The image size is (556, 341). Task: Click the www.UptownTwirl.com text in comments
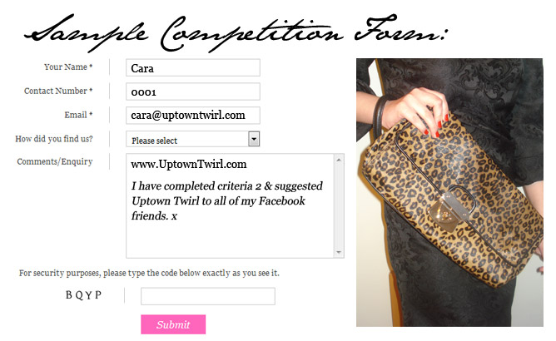(x=189, y=165)
